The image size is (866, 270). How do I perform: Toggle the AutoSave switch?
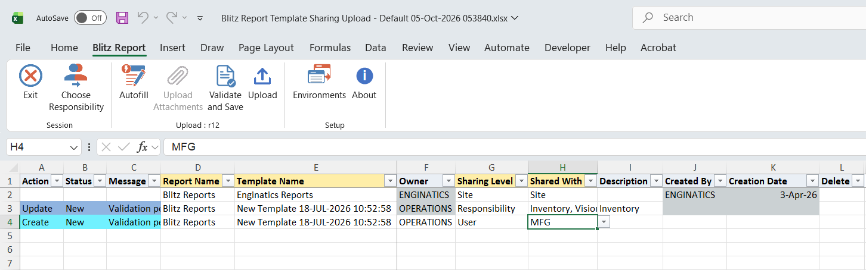(90, 18)
